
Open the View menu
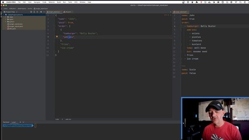tap(30, 2)
